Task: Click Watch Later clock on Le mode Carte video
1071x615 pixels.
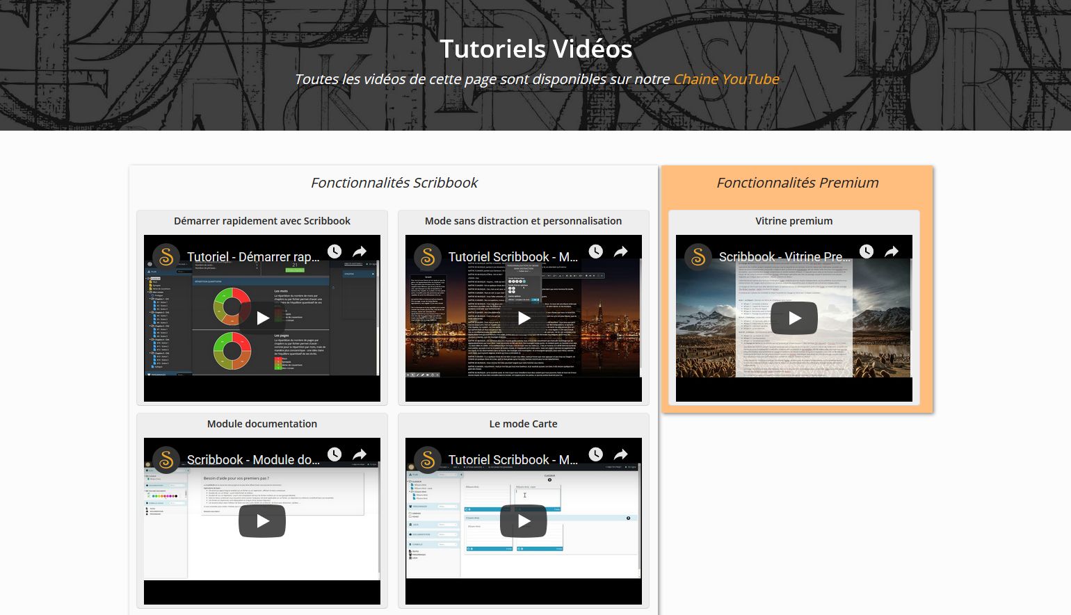Action: click(596, 454)
